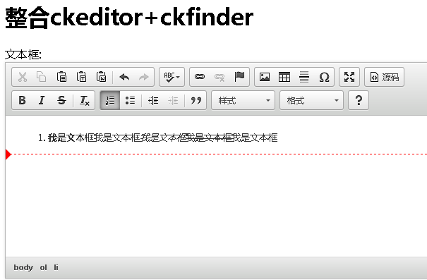This screenshot has height=280, width=427.
Task: Click the Copy icon
Action: (x=42, y=77)
